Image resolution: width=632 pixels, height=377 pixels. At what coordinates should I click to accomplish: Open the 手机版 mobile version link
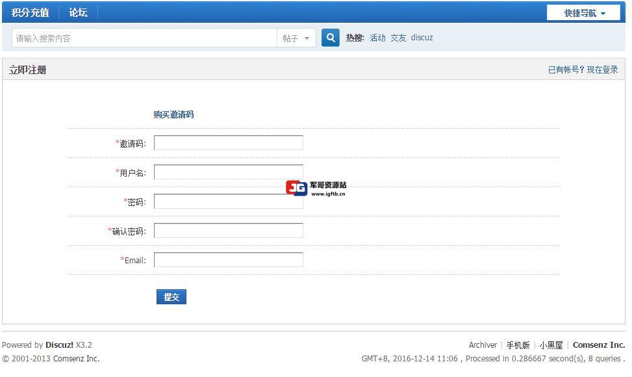click(x=518, y=345)
